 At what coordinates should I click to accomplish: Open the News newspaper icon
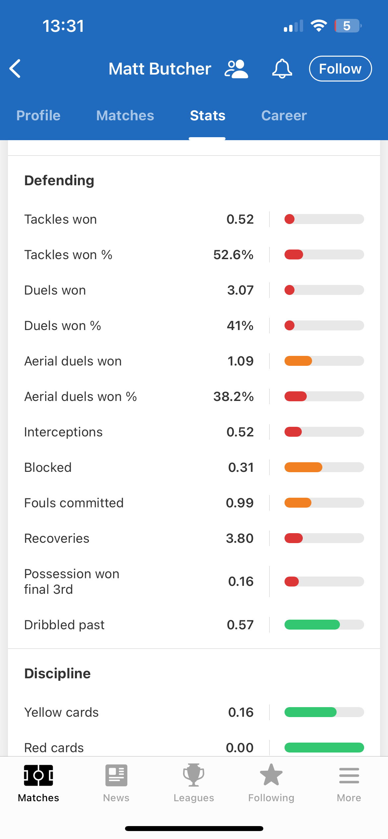(116, 783)
